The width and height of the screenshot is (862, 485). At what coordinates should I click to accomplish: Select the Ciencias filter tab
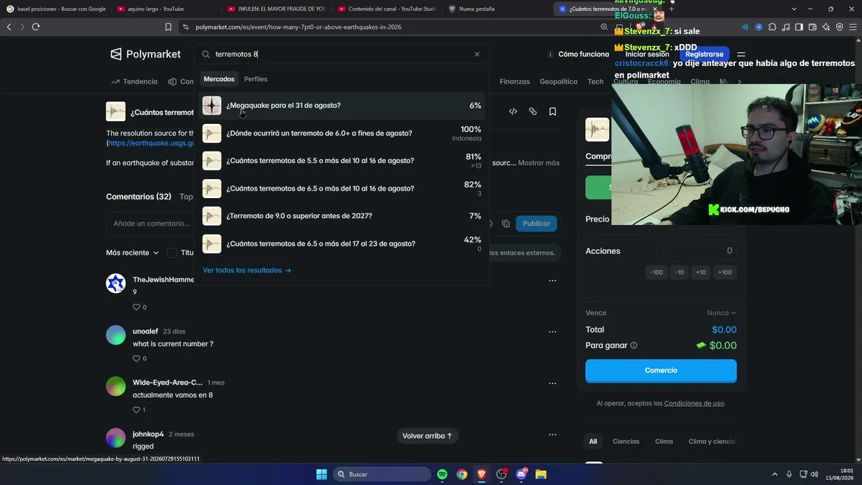coord(626,441)
